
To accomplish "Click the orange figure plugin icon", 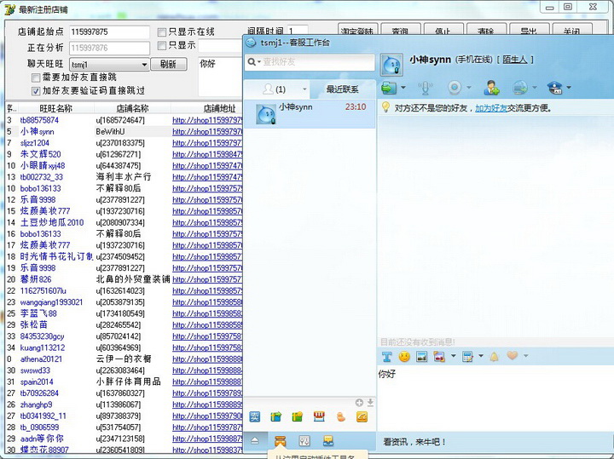I will (341, 416).
